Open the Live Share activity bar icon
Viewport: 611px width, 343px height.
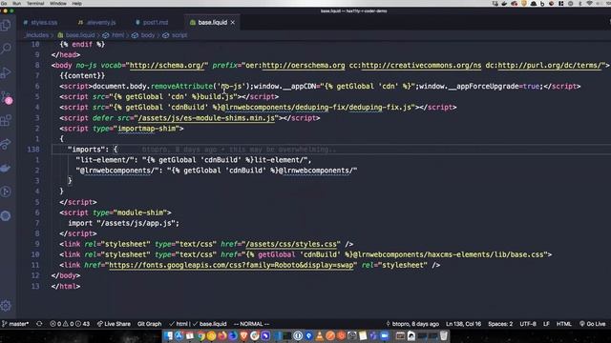[x=6, y=144]
